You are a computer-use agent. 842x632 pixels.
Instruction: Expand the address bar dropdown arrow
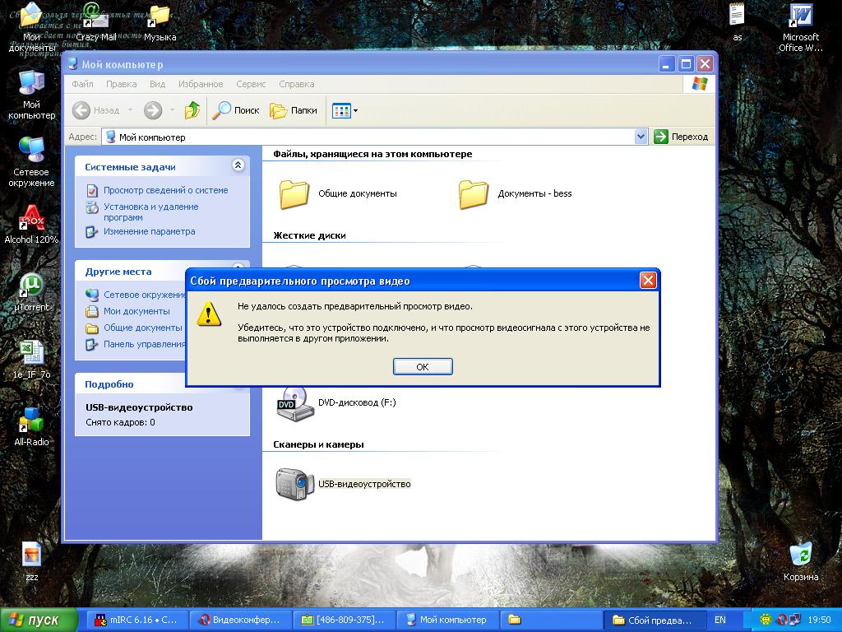(641, 137)
